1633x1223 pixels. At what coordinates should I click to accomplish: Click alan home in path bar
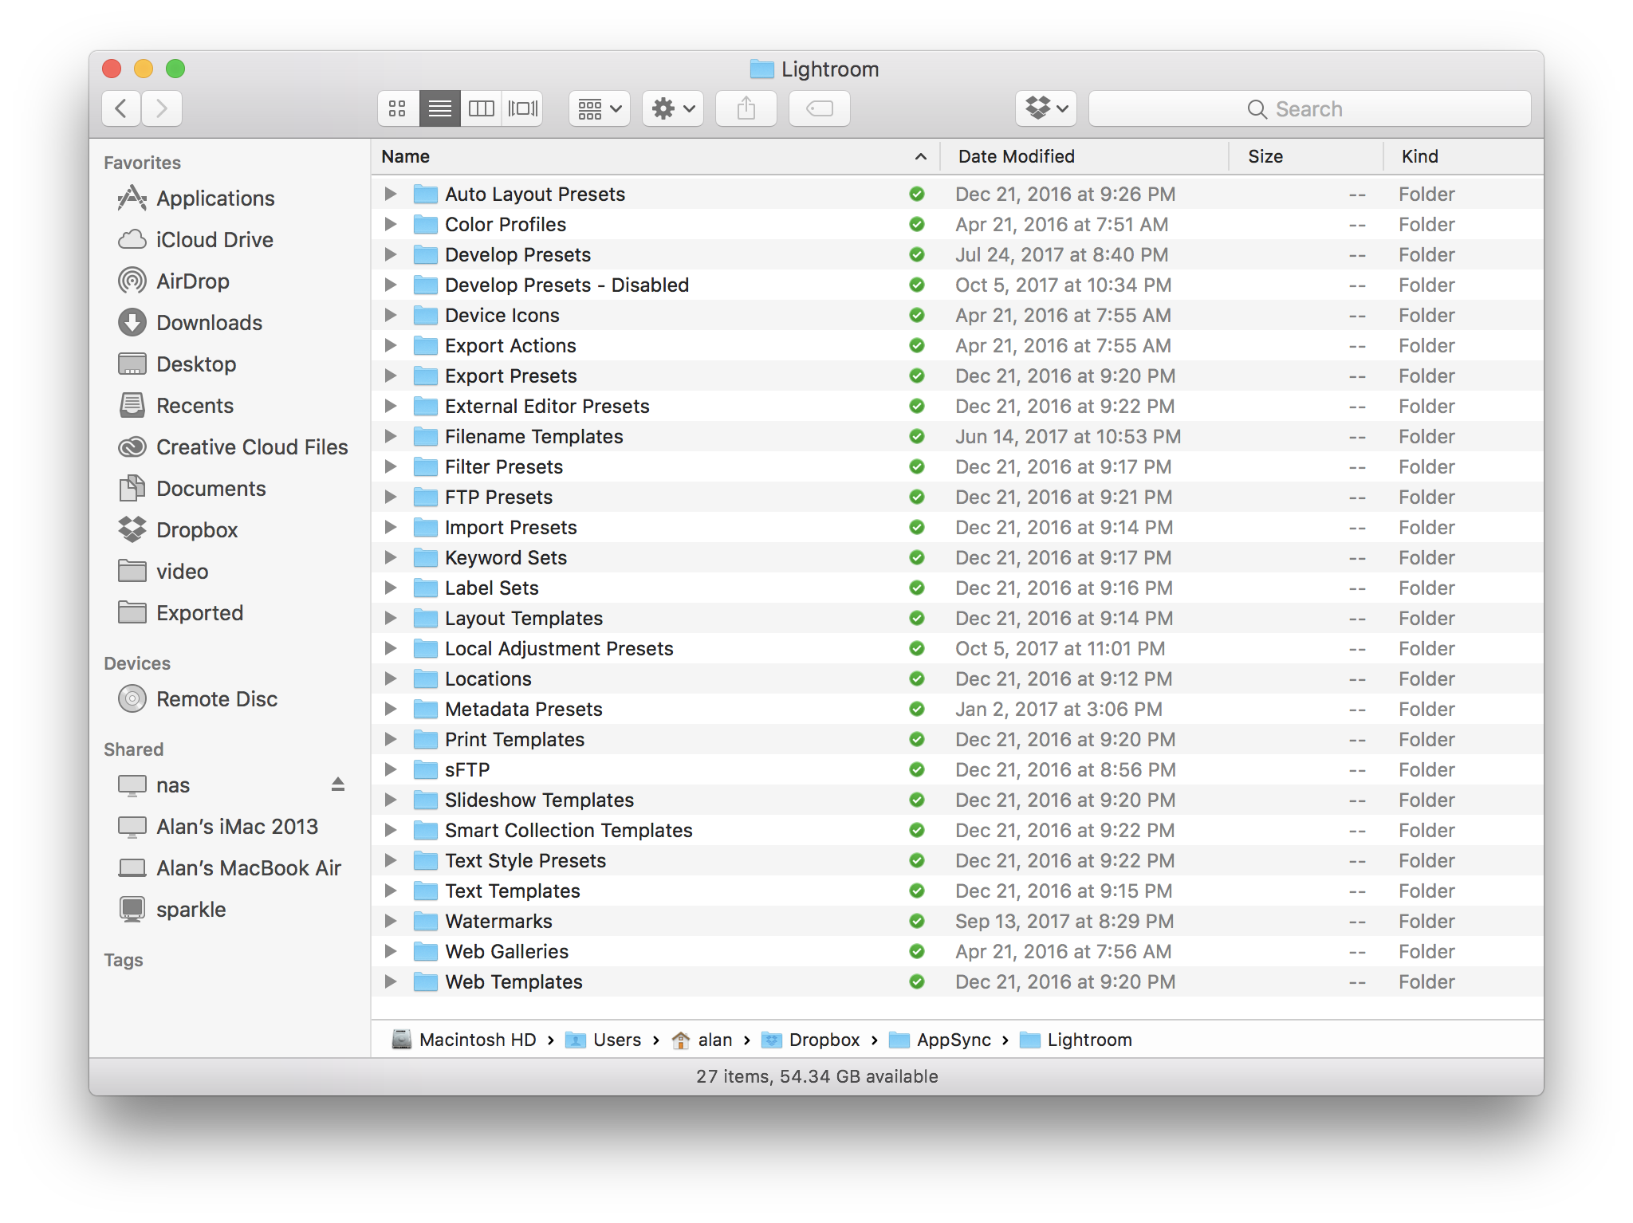pyautogui.click(x=702, y=1040)
